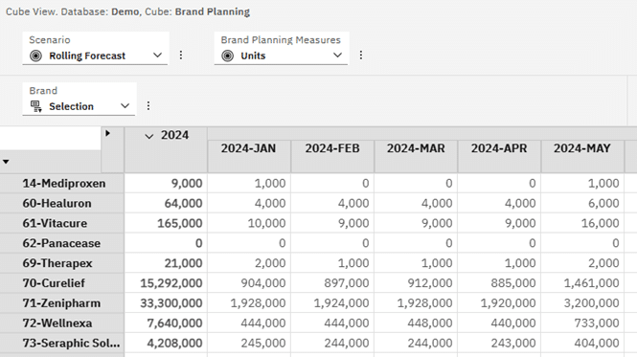
Task: Expand the Units measure dropdown
Action: point(337,56)
